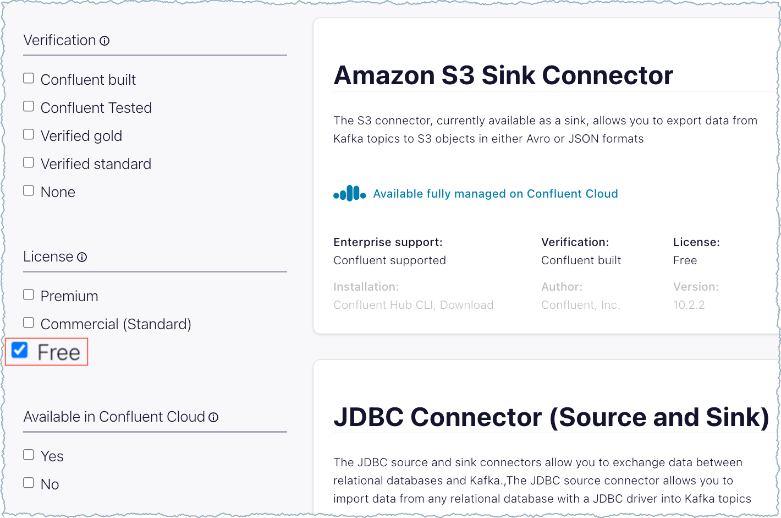The width and height of the screenshot is (781, 518).
Task: Open the Amazon S3 Sink Connector title
Action: [x=503, y=75]
